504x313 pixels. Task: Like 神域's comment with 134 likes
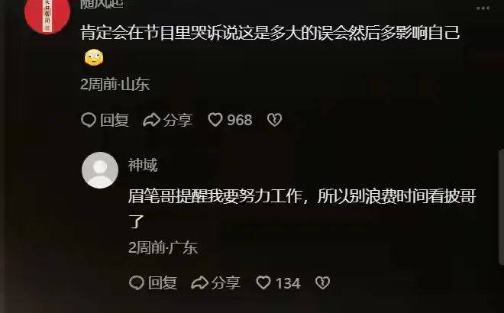(263, 282)
